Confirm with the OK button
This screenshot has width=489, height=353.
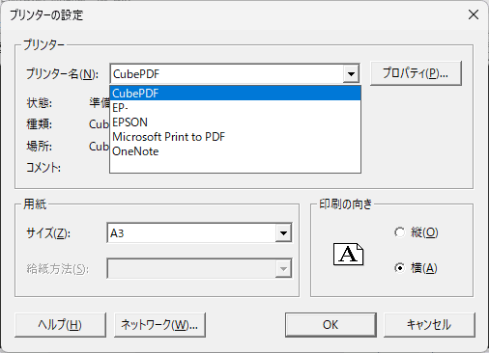coord(331,325)
